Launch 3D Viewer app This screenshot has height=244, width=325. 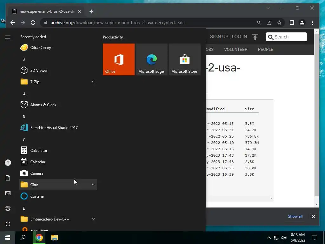click(x=58, y=70)
